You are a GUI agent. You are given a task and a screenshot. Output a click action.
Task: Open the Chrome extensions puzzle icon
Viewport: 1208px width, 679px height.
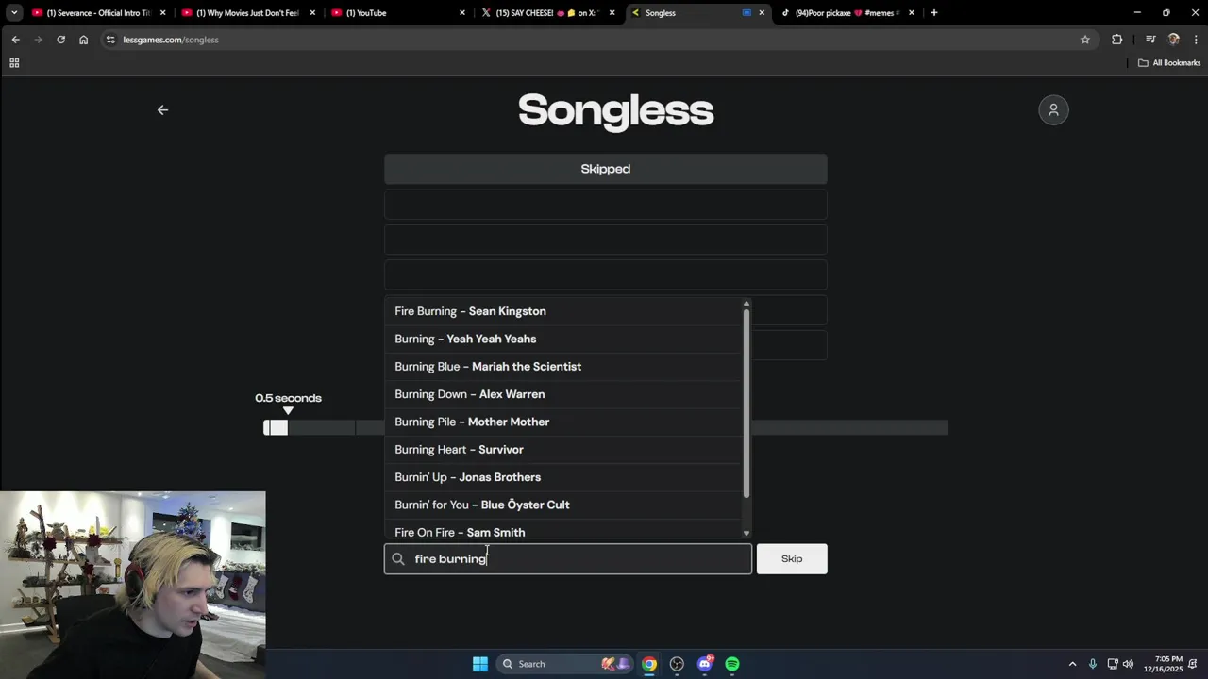pyautogui.click(x=1117, y=40)
